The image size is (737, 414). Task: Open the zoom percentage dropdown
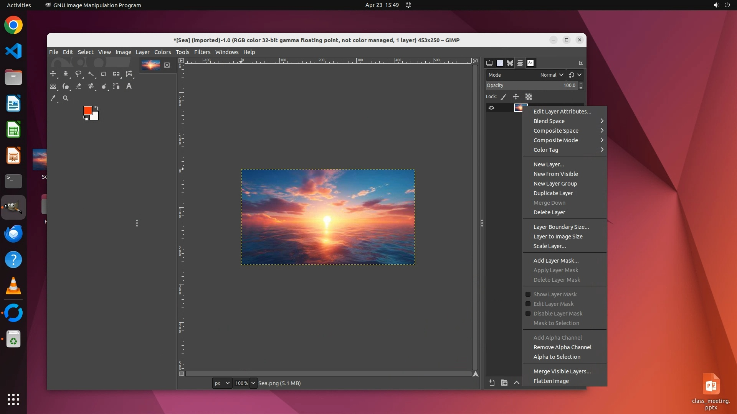[x=253, y=383]
